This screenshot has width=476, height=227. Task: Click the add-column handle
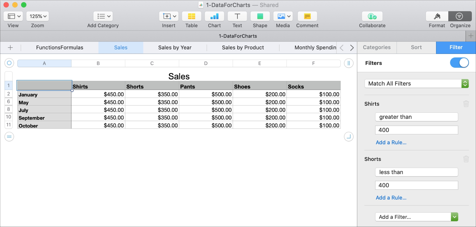[349, 63]
